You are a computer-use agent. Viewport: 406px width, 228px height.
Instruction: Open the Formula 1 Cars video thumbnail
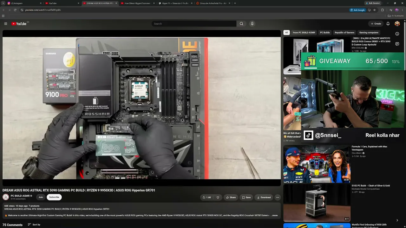317,164
